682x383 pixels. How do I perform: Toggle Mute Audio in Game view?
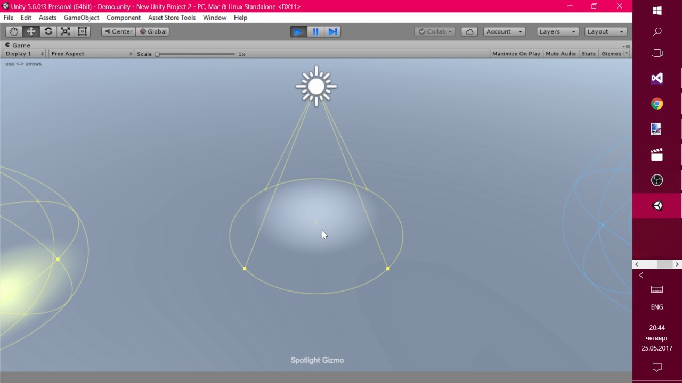[x=561, y=54]
